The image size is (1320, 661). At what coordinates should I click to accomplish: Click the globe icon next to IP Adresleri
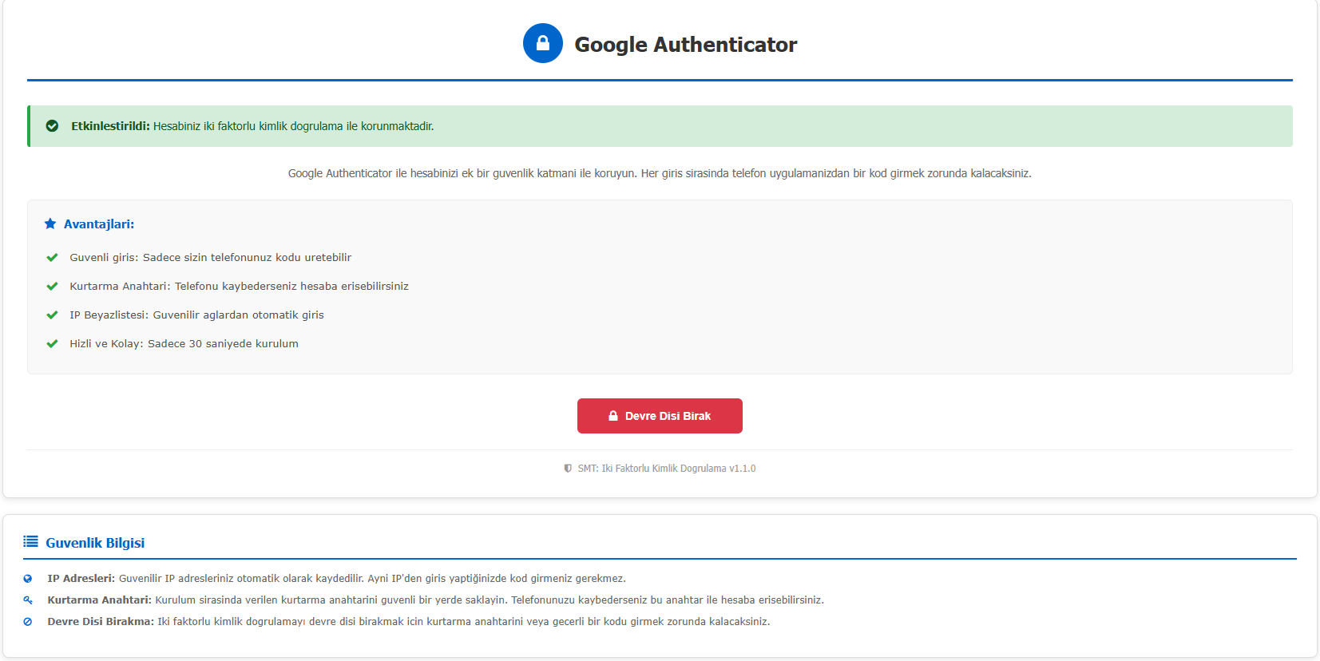pyautogui.click(x=28, y=579)
